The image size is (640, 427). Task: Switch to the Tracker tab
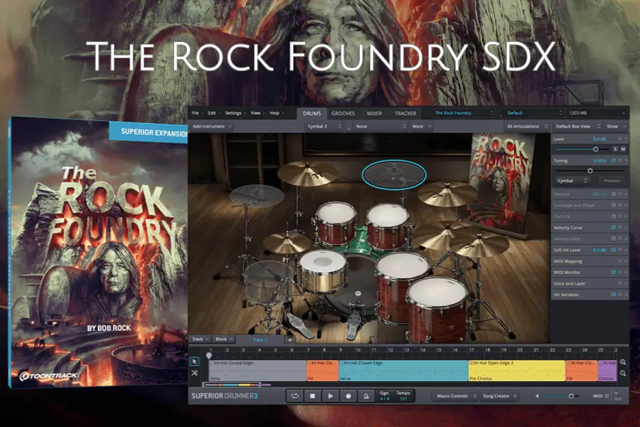[x=405, y=113]
